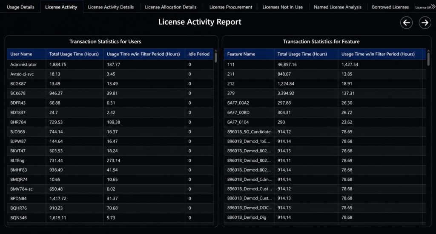Select feature row 6AF7_00BD
This screenshot has height=234, width=436.
point(325,113)
